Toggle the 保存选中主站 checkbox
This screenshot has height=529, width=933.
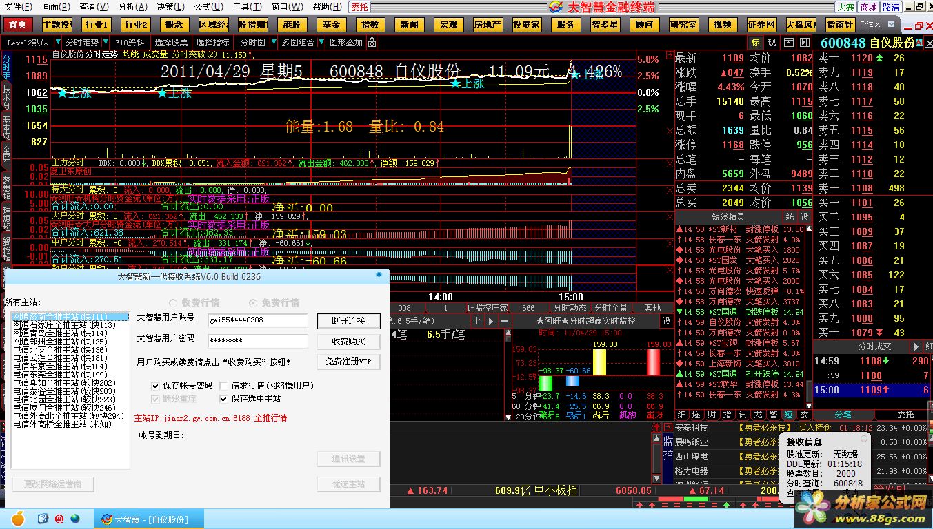pyautogui.click(x=224, y=399)
